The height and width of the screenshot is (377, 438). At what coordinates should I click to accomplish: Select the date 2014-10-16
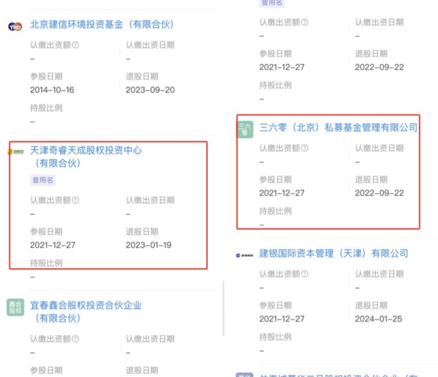point(52,90)
